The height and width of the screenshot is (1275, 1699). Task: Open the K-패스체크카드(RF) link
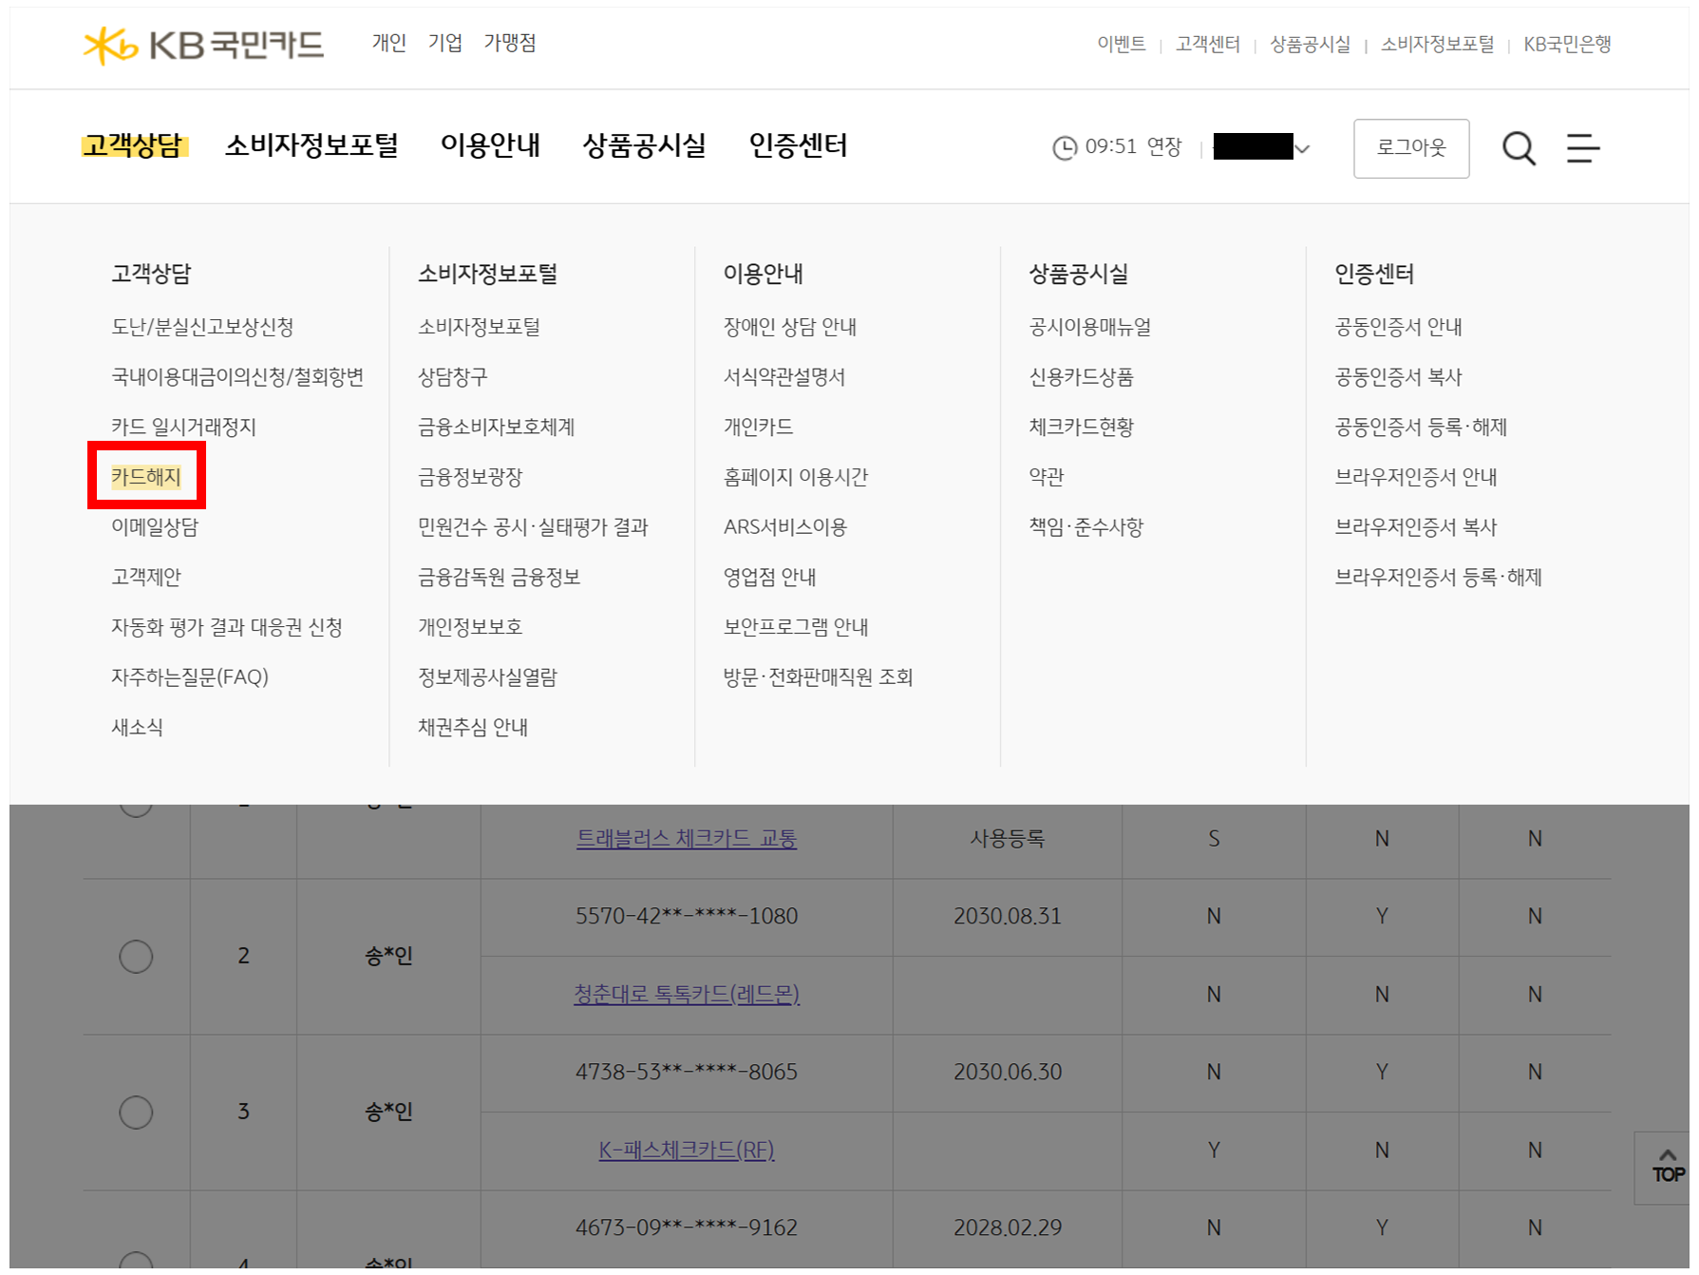click(686, 1151)
